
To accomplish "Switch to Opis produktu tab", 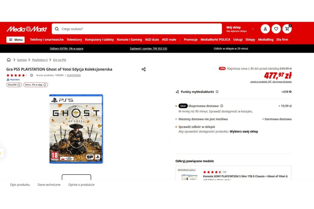I will pyautogui.click(x=20, y=185).
